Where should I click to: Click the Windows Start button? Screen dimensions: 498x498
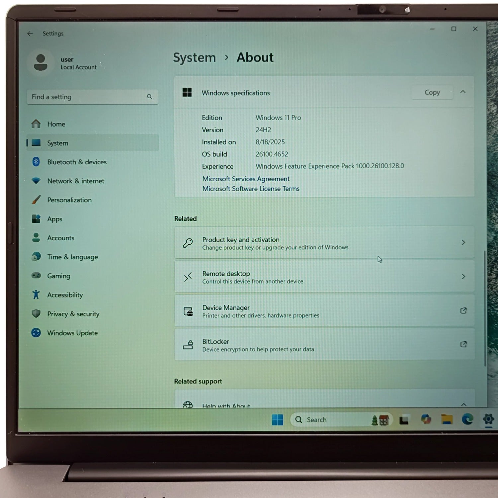pos(277,420)
